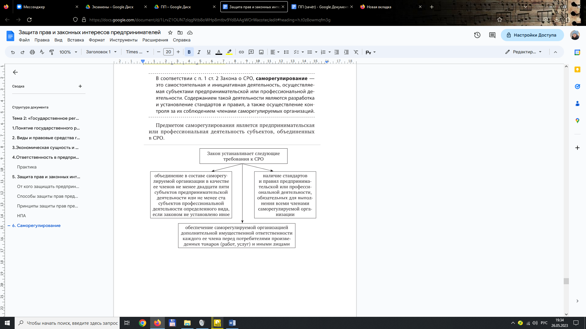Activate the paint format tool
586x329 pixels.
coord(52,52)
